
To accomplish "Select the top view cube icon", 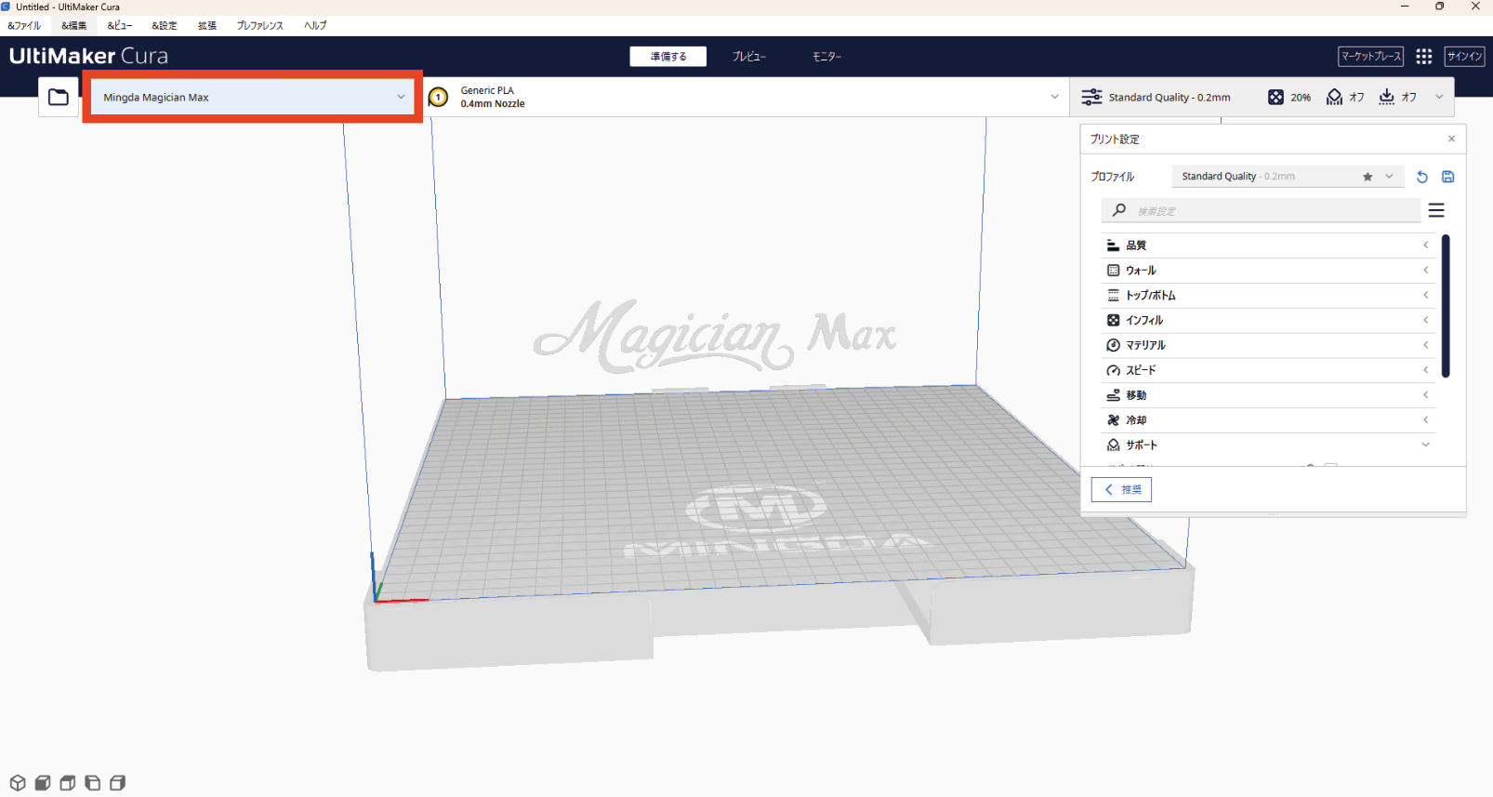I will (x=68, y=783).
